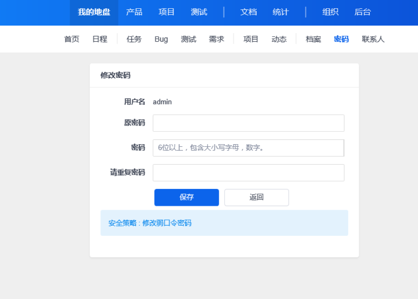This screenshot has width=418, height=299.
Task: Go to the 联系人 sub-tab
Action: tap(373, 39)
